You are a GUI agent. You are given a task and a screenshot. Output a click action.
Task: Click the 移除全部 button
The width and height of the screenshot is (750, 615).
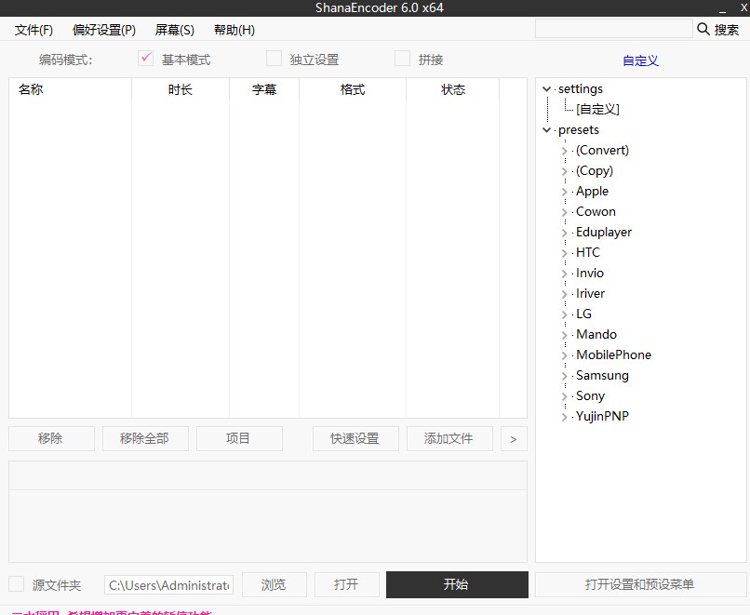pyautogui.click(x=145, y=438)
